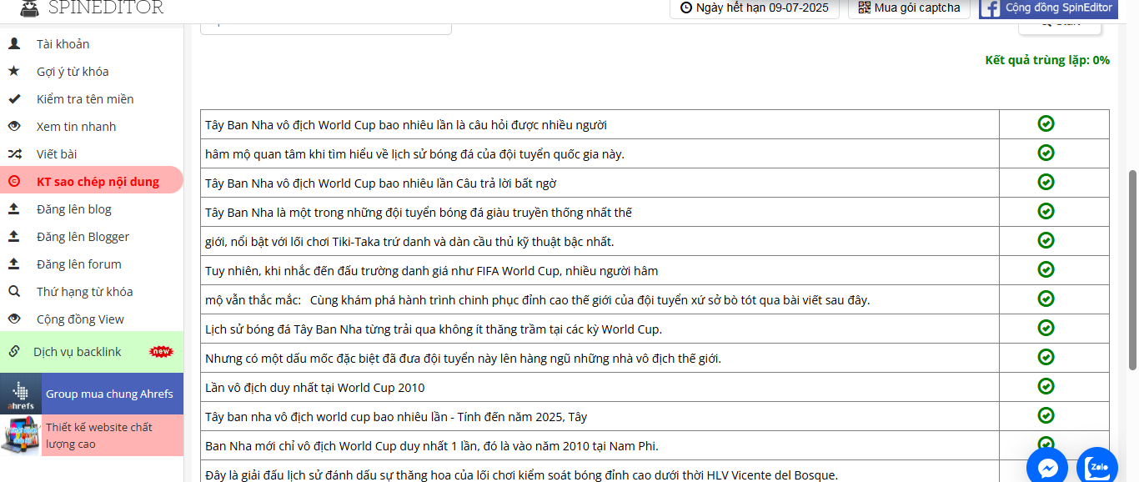Viewport: 1139px width, 482px height.
Task: Click the upload icon beside Đăng lên blog
Action: click(x=14, y=208)
